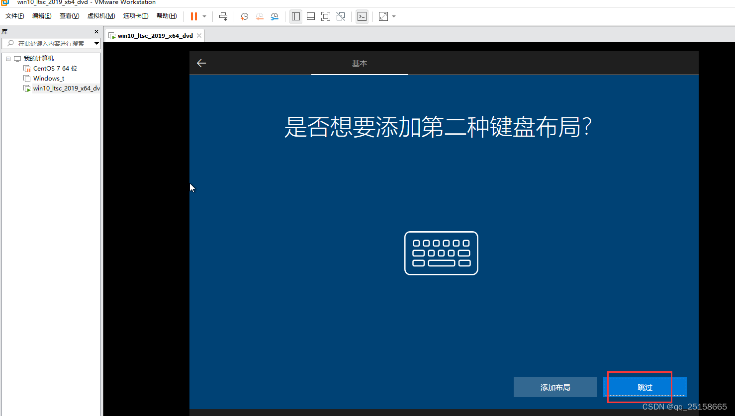Revert the virtual machine to its snapshot

pyautogui.click(x=260, y=16)
